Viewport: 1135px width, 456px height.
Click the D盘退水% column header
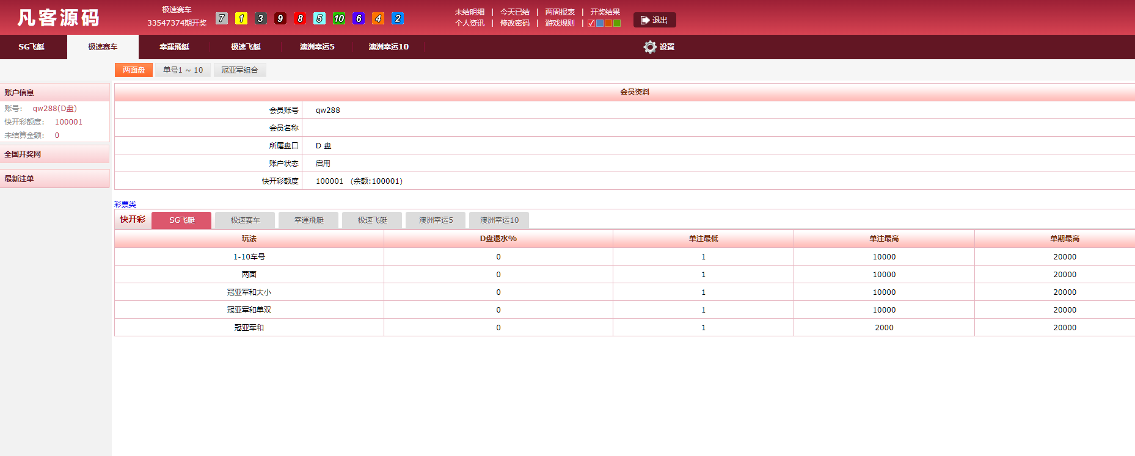(x=498, y=239)
